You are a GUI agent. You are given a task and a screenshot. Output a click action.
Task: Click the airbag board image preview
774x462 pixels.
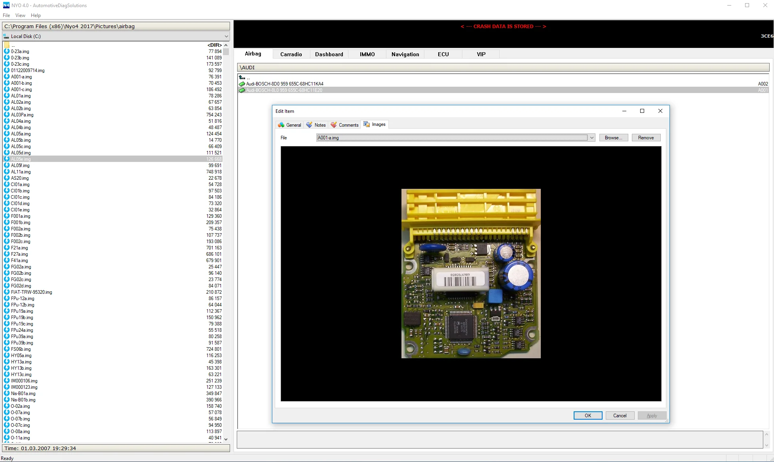click(471, 274)
